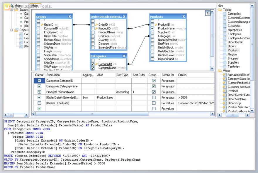Click in the SQL text editor
The height and width of the screenshot is (173, 258).
pyautogui.click(x=129, y=144)
